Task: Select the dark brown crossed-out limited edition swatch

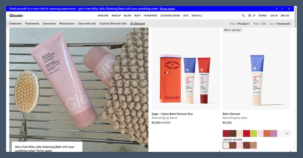Action: (246, 145)
